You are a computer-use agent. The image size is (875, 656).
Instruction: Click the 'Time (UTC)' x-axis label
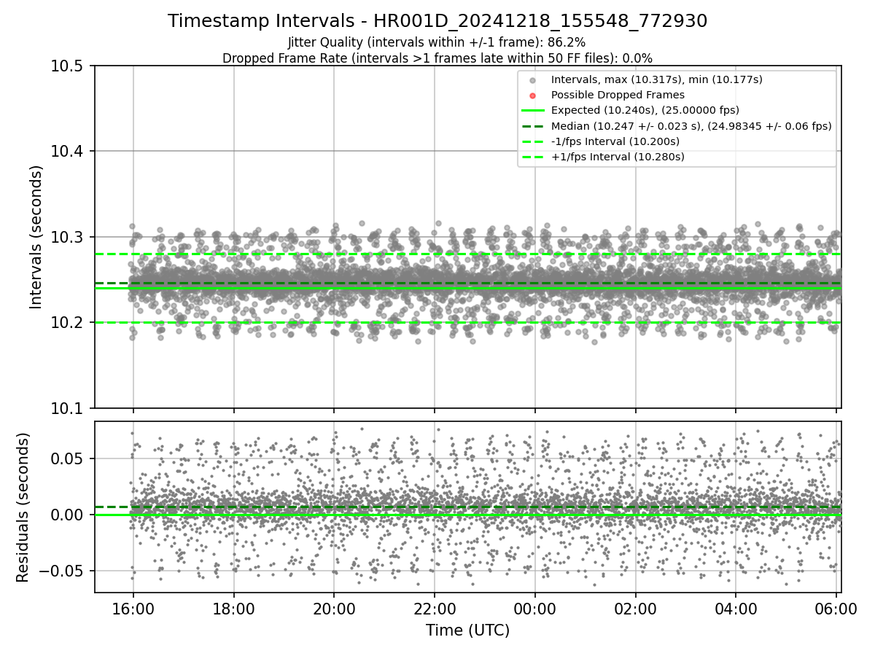point(467,630)
